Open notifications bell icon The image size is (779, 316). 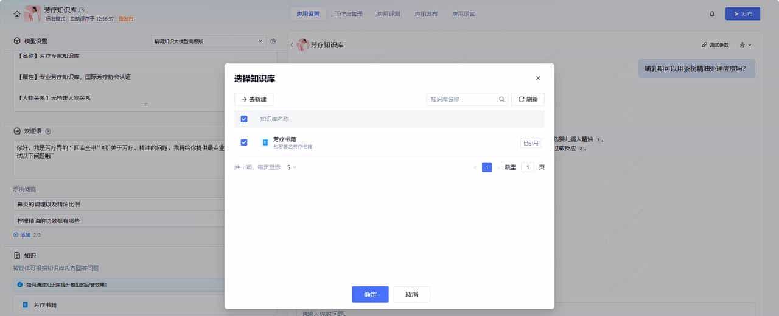(713, 13)
